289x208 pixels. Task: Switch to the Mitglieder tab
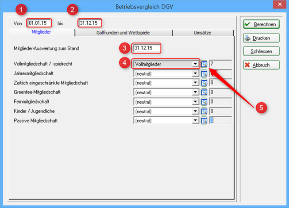click(41, 32)
